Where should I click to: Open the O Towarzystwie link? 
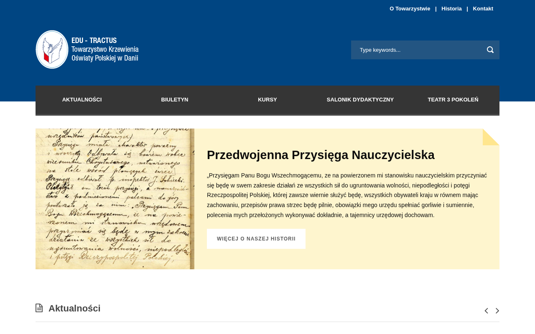pyautogui.click(x=410, y=9)
